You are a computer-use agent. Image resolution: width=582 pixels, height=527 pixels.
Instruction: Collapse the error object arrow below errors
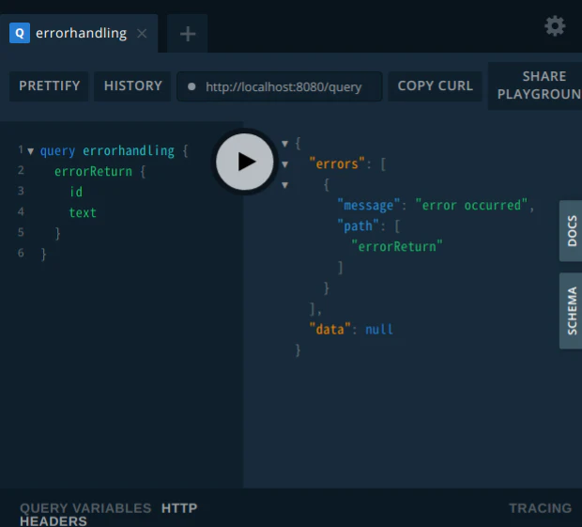click(x=284, y=184)
